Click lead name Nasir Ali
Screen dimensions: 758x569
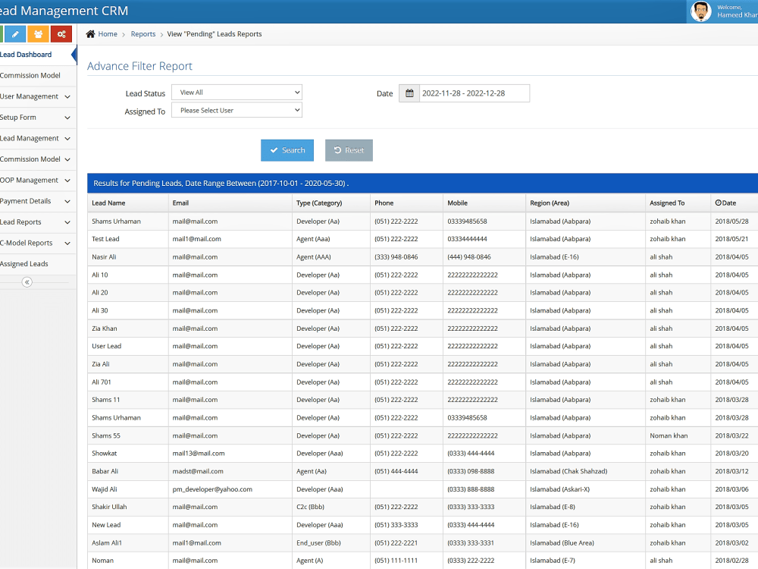click(x=104, y=257)
